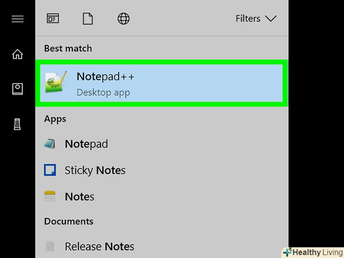This screenshot has width=344, height=258.
Task: Go to Home in sidebar
Action: pyautogui.click(x=17, y=54)
